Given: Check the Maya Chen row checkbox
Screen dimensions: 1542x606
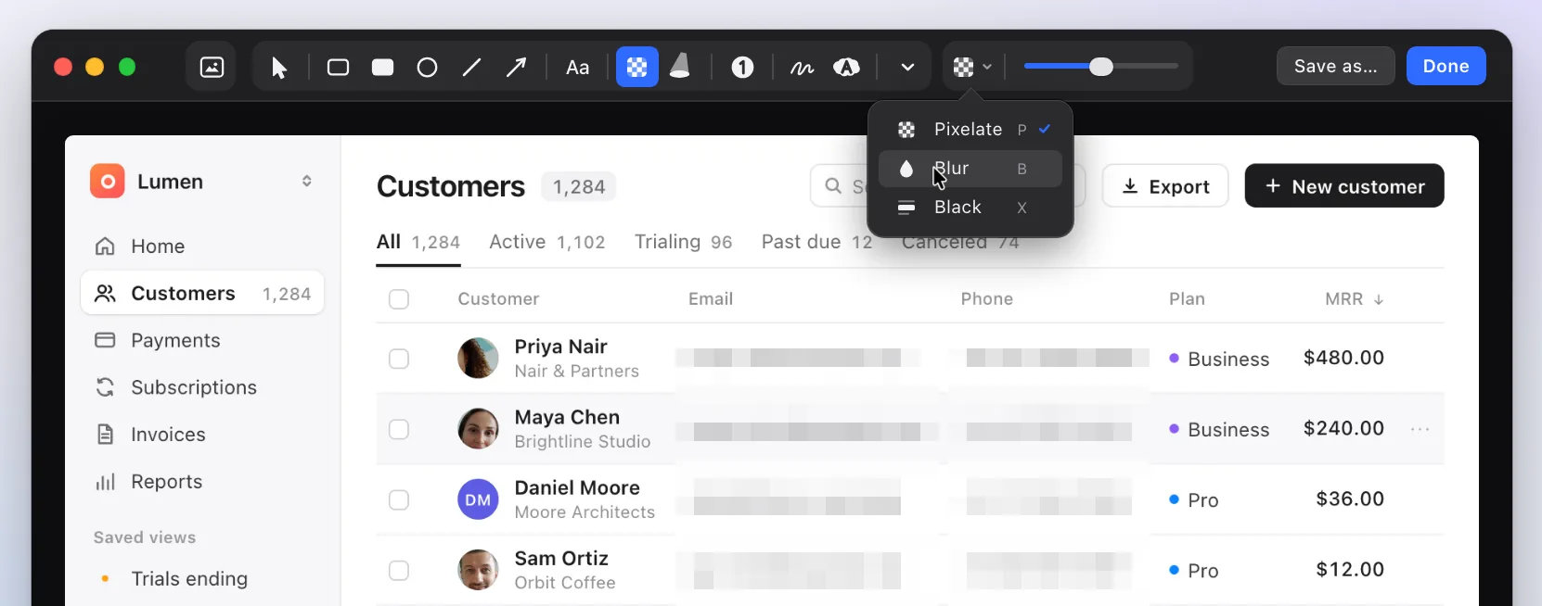Looking at the screenshot, I should pos(399,429).
